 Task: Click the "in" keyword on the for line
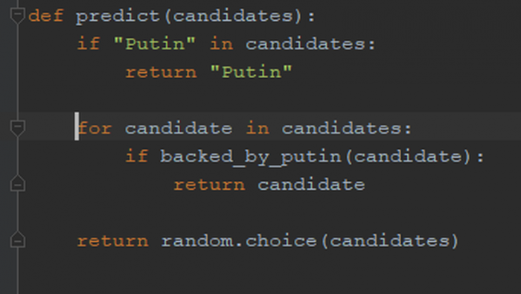coord(258,129)
